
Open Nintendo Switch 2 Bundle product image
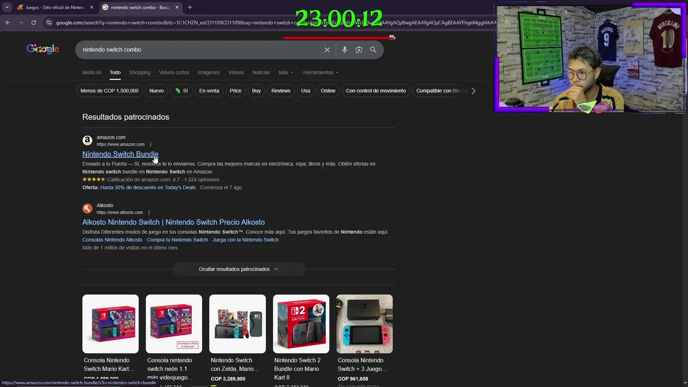[301, 324]
